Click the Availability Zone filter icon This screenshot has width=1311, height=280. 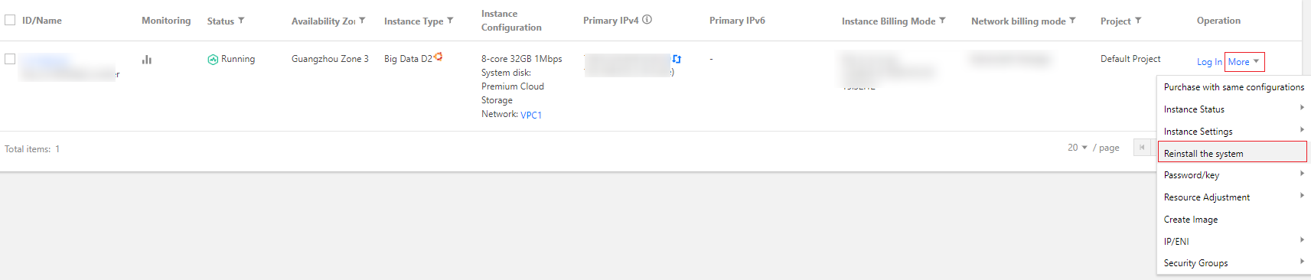coord(362,21)
